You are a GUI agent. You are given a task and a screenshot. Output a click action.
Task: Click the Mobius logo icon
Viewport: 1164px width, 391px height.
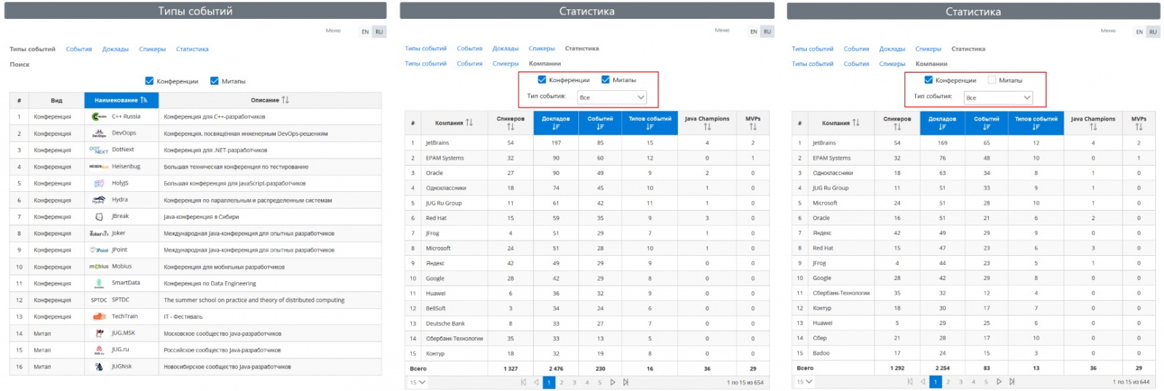(x=99, y=267)
